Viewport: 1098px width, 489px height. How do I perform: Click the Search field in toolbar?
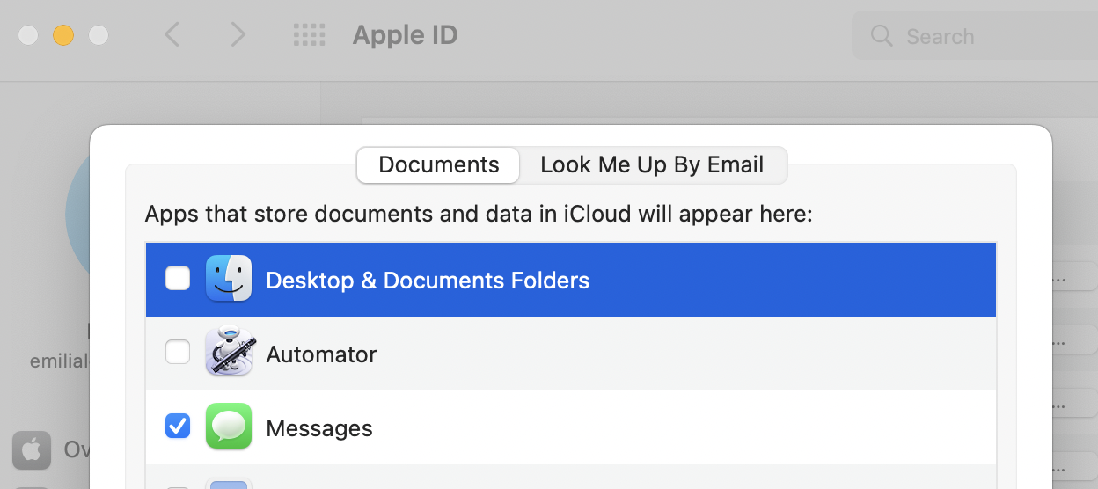pyautogui.click(x=975, y=36)
